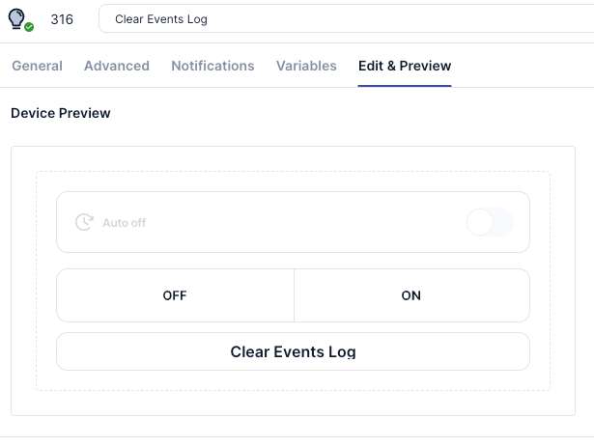Select the Edit & Preview tab
Viewport: 594px width, 447px height.
pyautogui.click(x=404, y=66)
